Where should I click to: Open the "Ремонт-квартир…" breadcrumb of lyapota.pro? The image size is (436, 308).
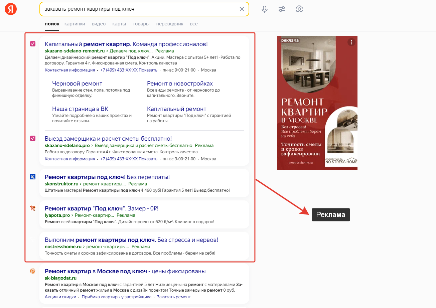(x=95, y=215)
